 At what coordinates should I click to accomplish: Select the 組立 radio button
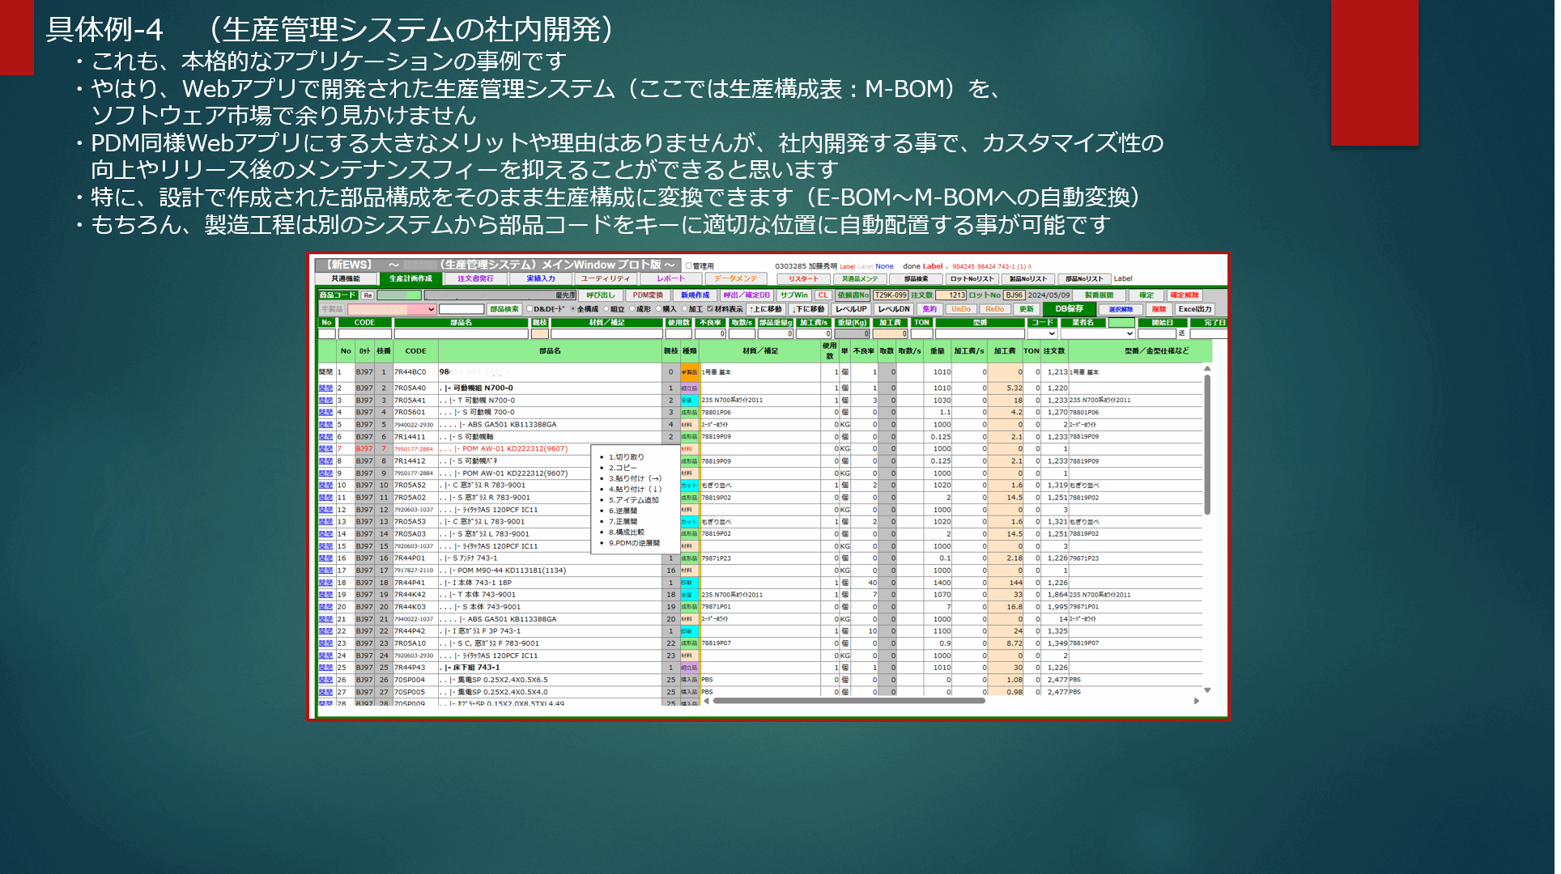[606, 309]
